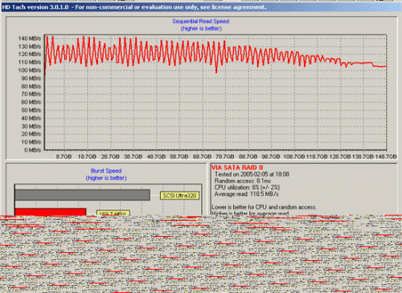Click the VIA SATA RAID 0 heading
The height and width of the screenshot is (293, 402).
click(237, 168)
